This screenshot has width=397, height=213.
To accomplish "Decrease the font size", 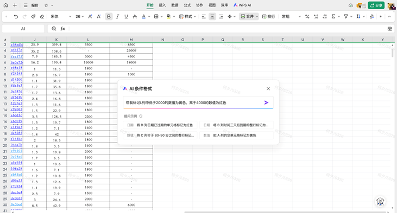I will point(99,16).
